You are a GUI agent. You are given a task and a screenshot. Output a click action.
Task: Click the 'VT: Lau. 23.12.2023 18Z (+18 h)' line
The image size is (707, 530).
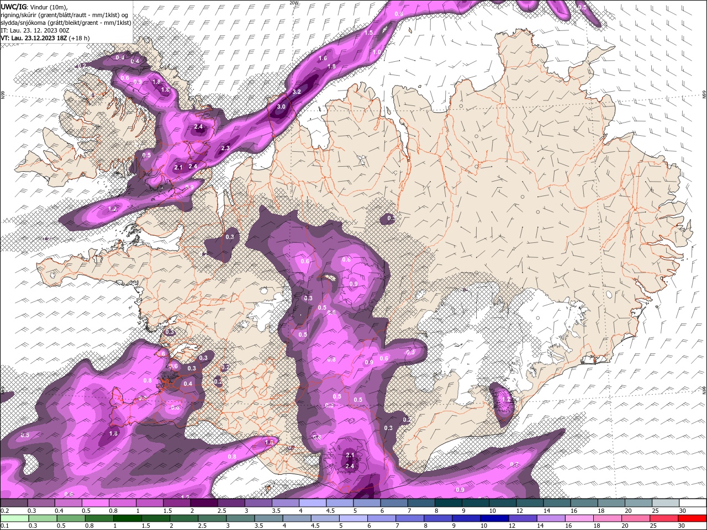45,38
